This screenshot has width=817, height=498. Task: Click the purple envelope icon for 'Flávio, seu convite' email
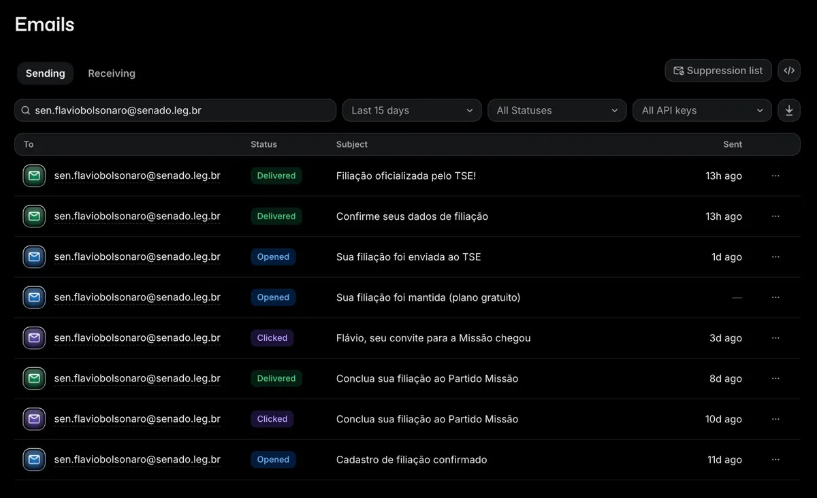[x=34, y=337]
